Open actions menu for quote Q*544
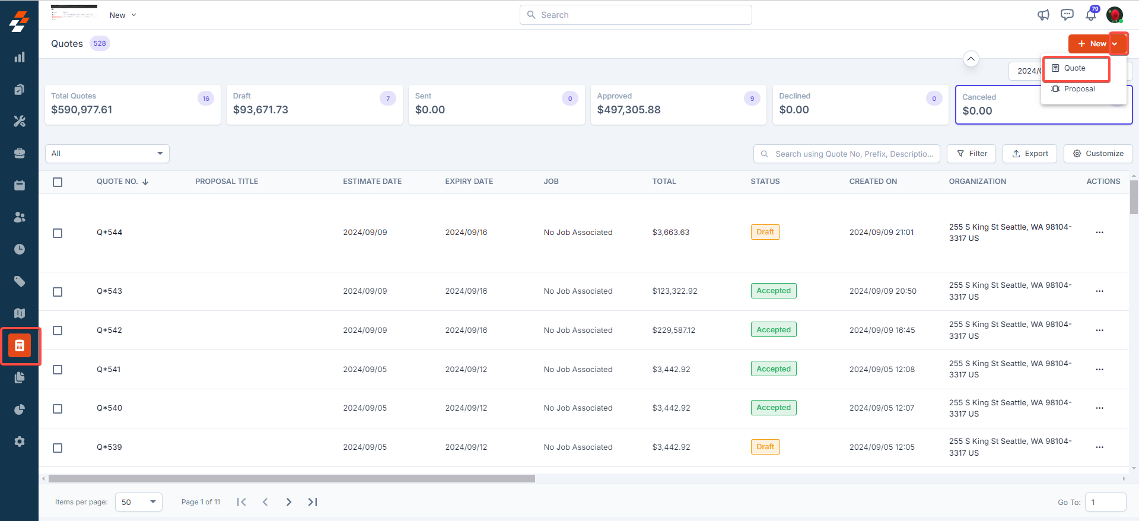The image size is (1139, 521). pos(1099,233)
